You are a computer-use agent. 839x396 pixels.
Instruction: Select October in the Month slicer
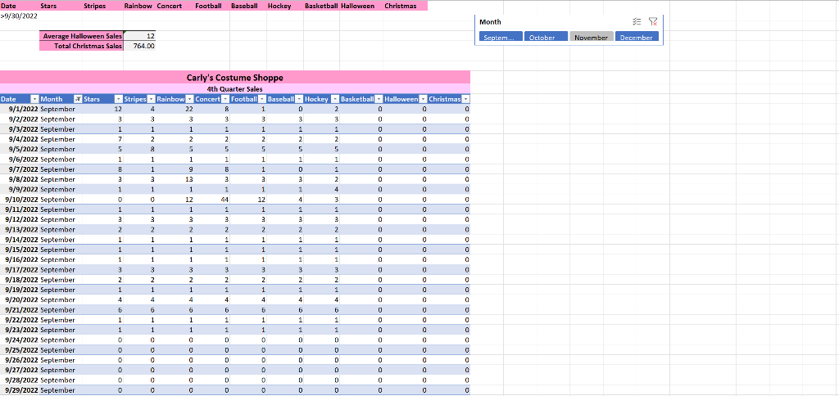tap(546, 38)
